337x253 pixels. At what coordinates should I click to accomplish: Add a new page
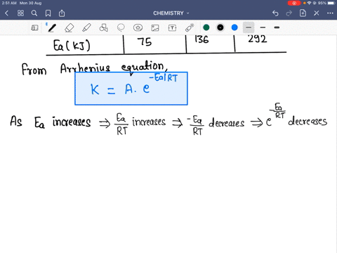tap(303, 13)
